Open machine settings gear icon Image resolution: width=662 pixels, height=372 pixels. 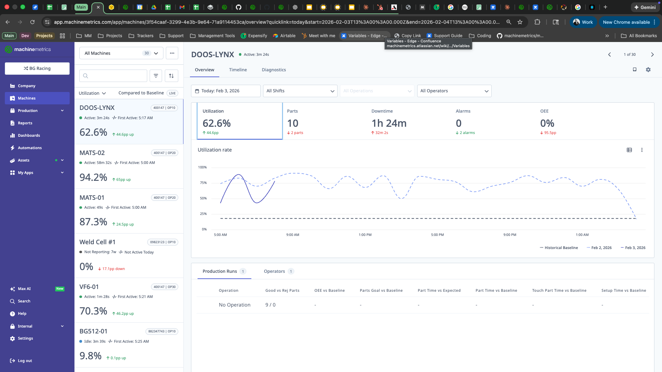(x=648, y=70)
